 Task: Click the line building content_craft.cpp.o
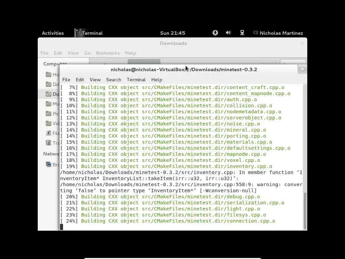[x=172, y=87]
